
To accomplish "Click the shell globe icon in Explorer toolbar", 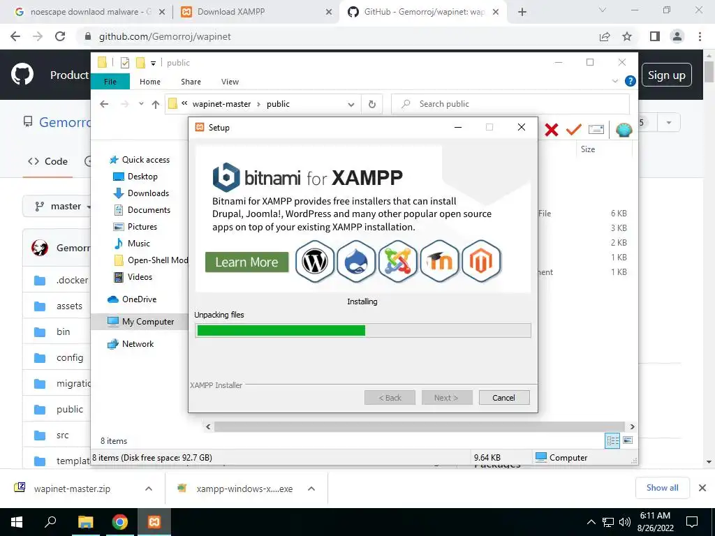I will click(624, 130).
